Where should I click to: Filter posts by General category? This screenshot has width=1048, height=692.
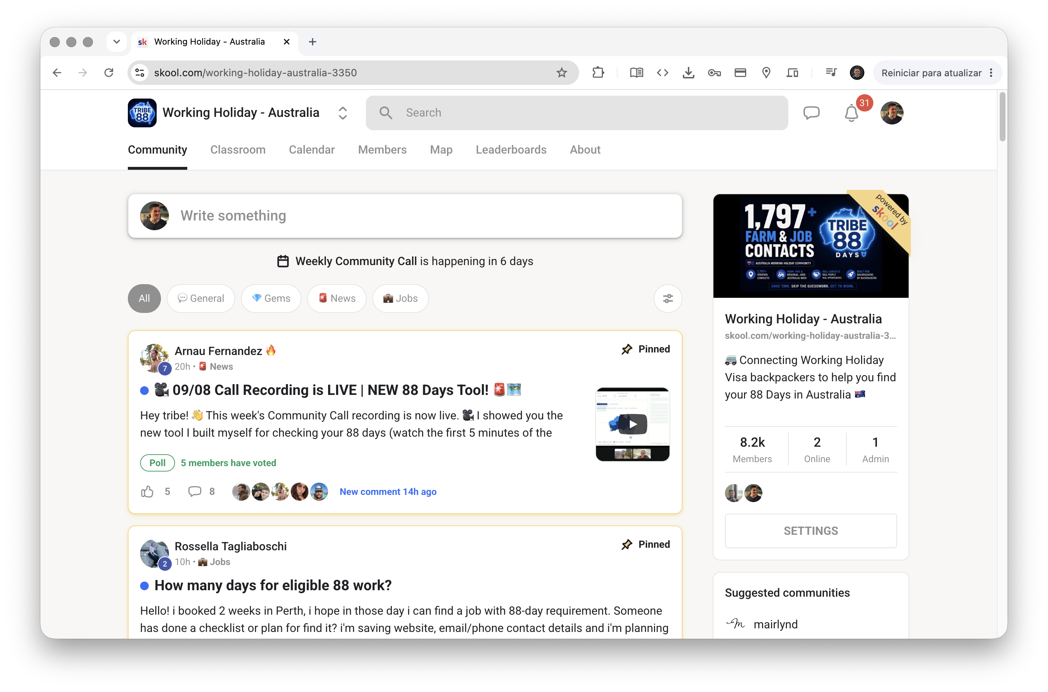(x=201, y=299)
